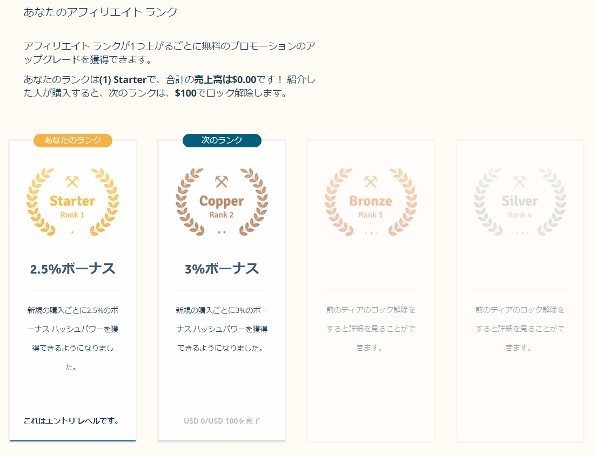Click the これはエントリ レベルです text
Screen dimensions: 596x456
click(x=71, y=421)
